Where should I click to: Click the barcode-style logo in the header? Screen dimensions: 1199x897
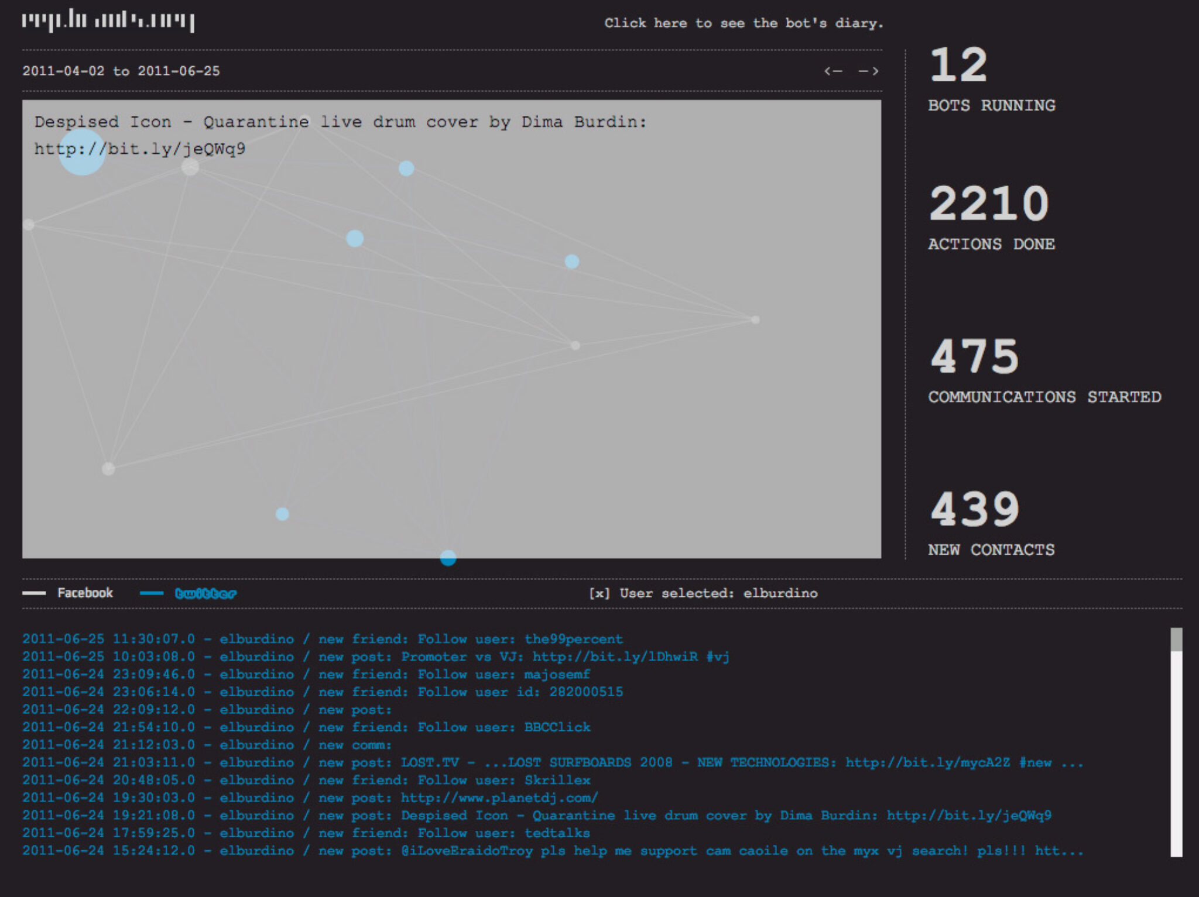(x=108, y=20)
